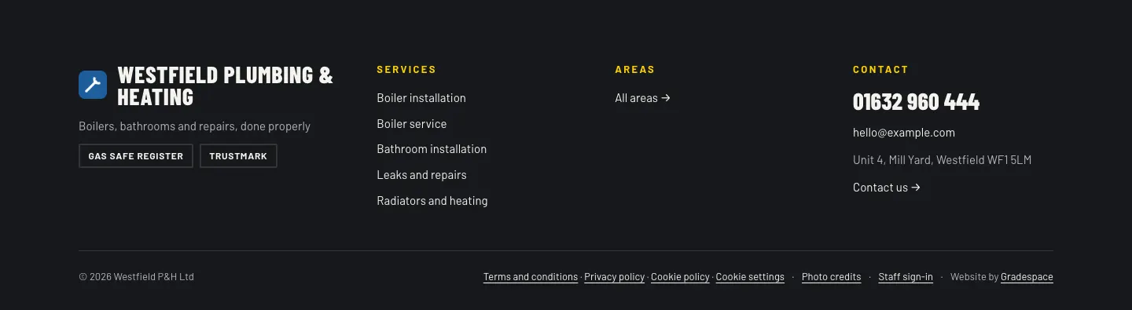
Task: Read the Terms and conditions
Action: (x=531, y=277)
